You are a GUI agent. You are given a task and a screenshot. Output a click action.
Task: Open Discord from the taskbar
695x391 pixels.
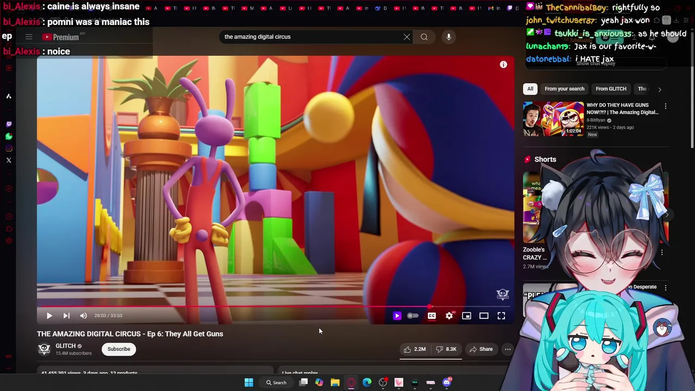click(x=446, y=382)
